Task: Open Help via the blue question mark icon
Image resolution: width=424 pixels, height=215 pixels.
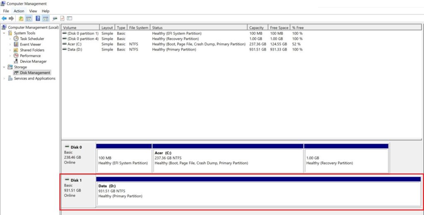Action: 38,18
